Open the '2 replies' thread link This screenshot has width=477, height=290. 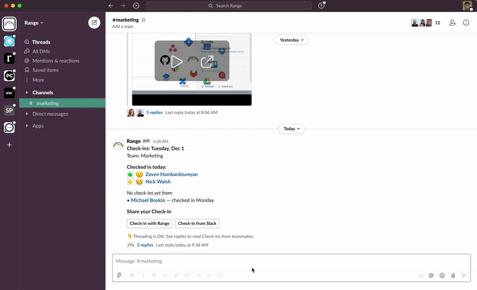click(145, 245)
